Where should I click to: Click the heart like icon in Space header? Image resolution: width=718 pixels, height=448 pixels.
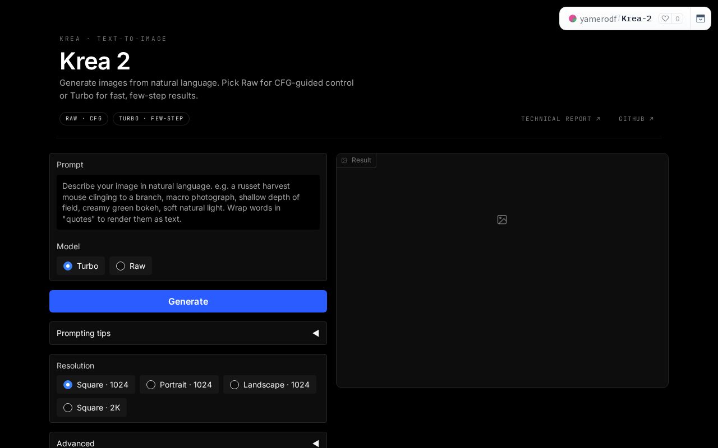[x=665, y=18]
